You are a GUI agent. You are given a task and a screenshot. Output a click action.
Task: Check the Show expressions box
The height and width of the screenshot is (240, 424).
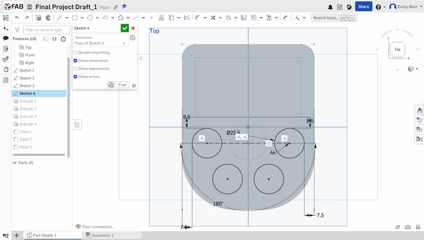[x=75, y=68]
